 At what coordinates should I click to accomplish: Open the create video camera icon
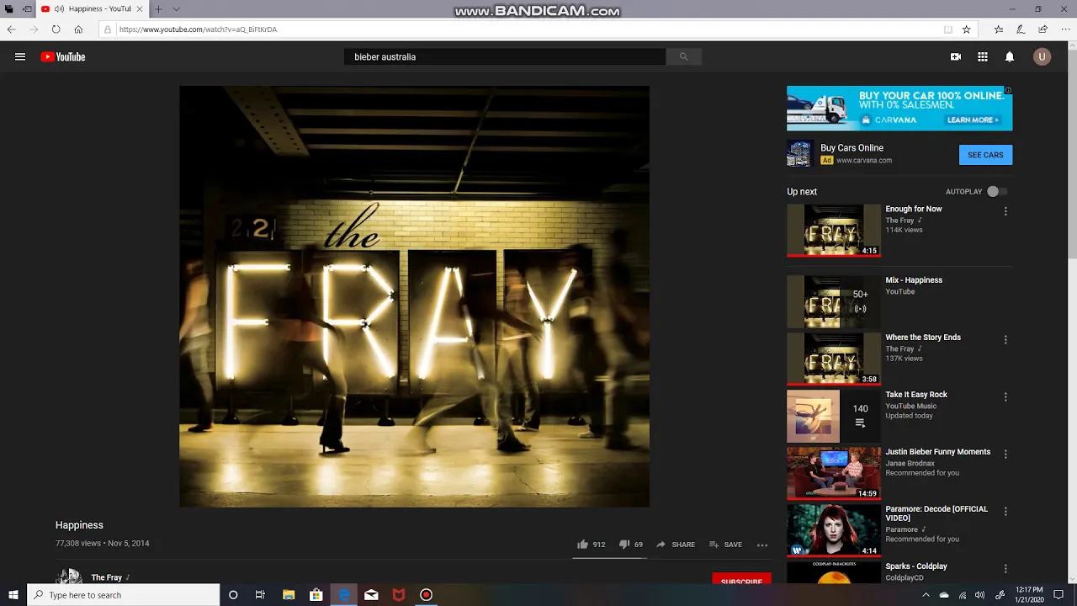coord(956,57)
